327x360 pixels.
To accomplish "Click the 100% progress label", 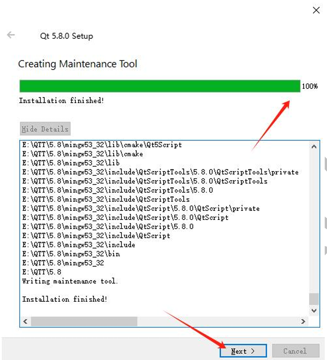I will tap(310, 86).
